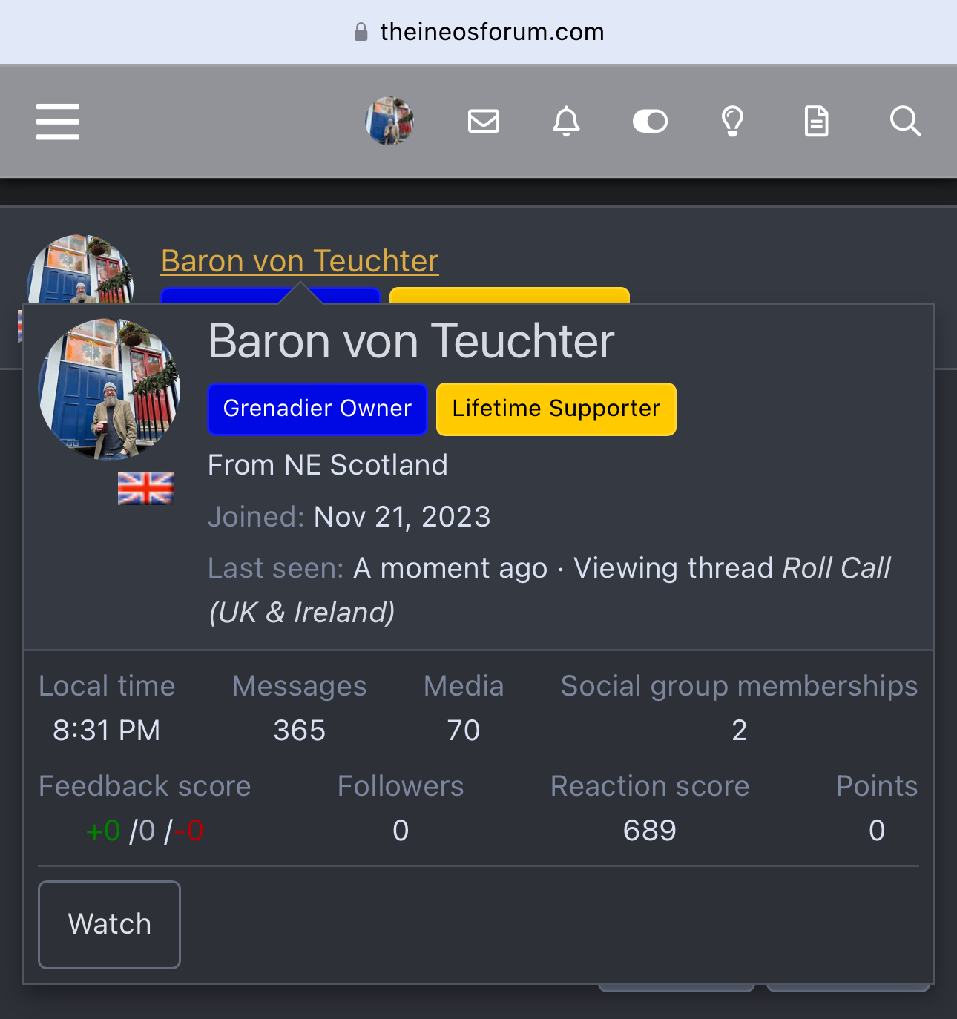Open the direct messages envelope icon
Screen dimensions: 957x1019
pos(484,121)
